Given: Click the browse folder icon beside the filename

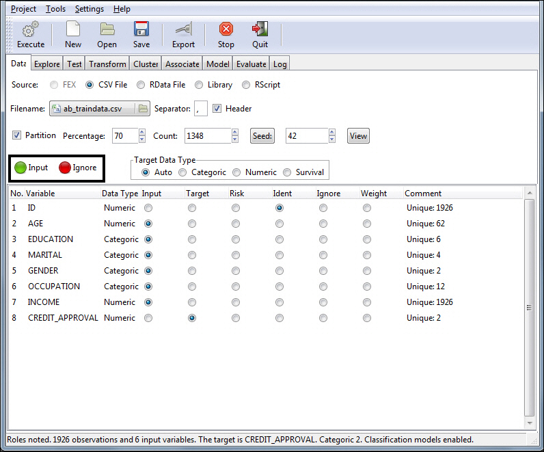Looking at the screenshot, I should pos(143,109).
